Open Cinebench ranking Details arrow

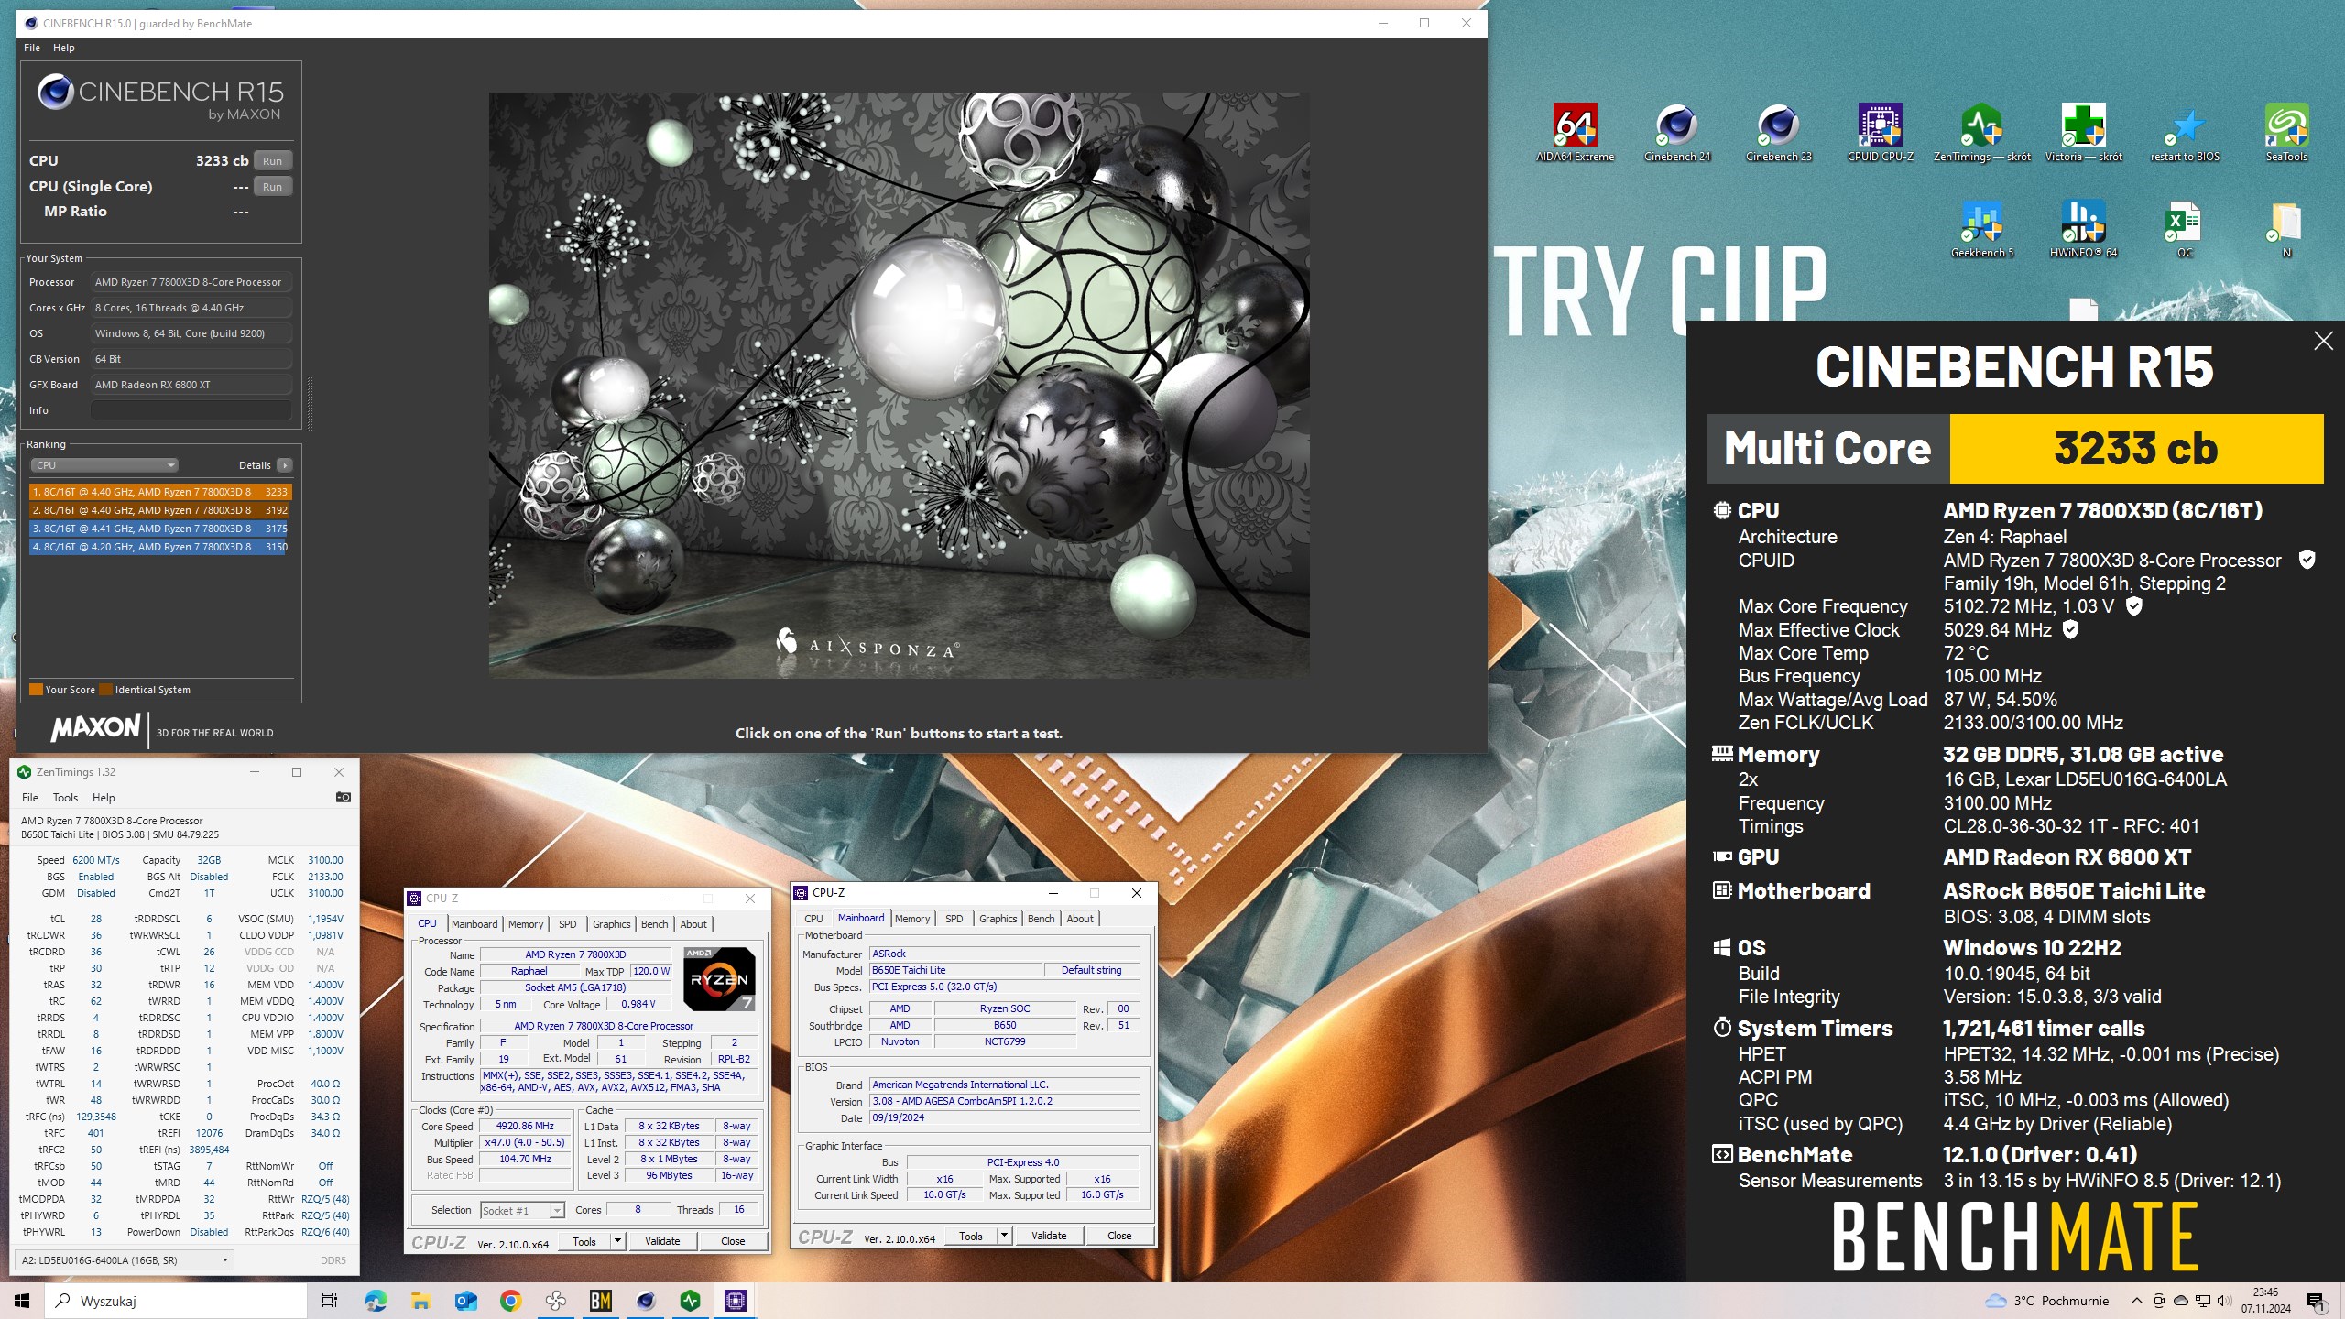pyautogui.click(x=285, y=465)
